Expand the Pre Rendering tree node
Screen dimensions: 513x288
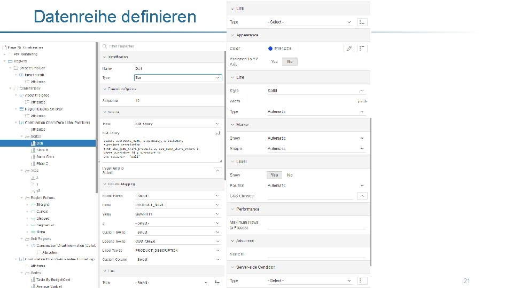(x=5, y=54)
